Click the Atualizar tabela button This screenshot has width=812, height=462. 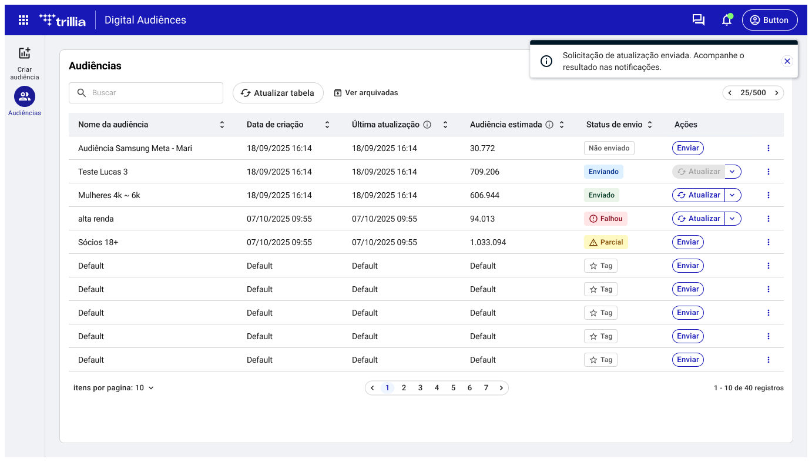[x=278, y=93]
